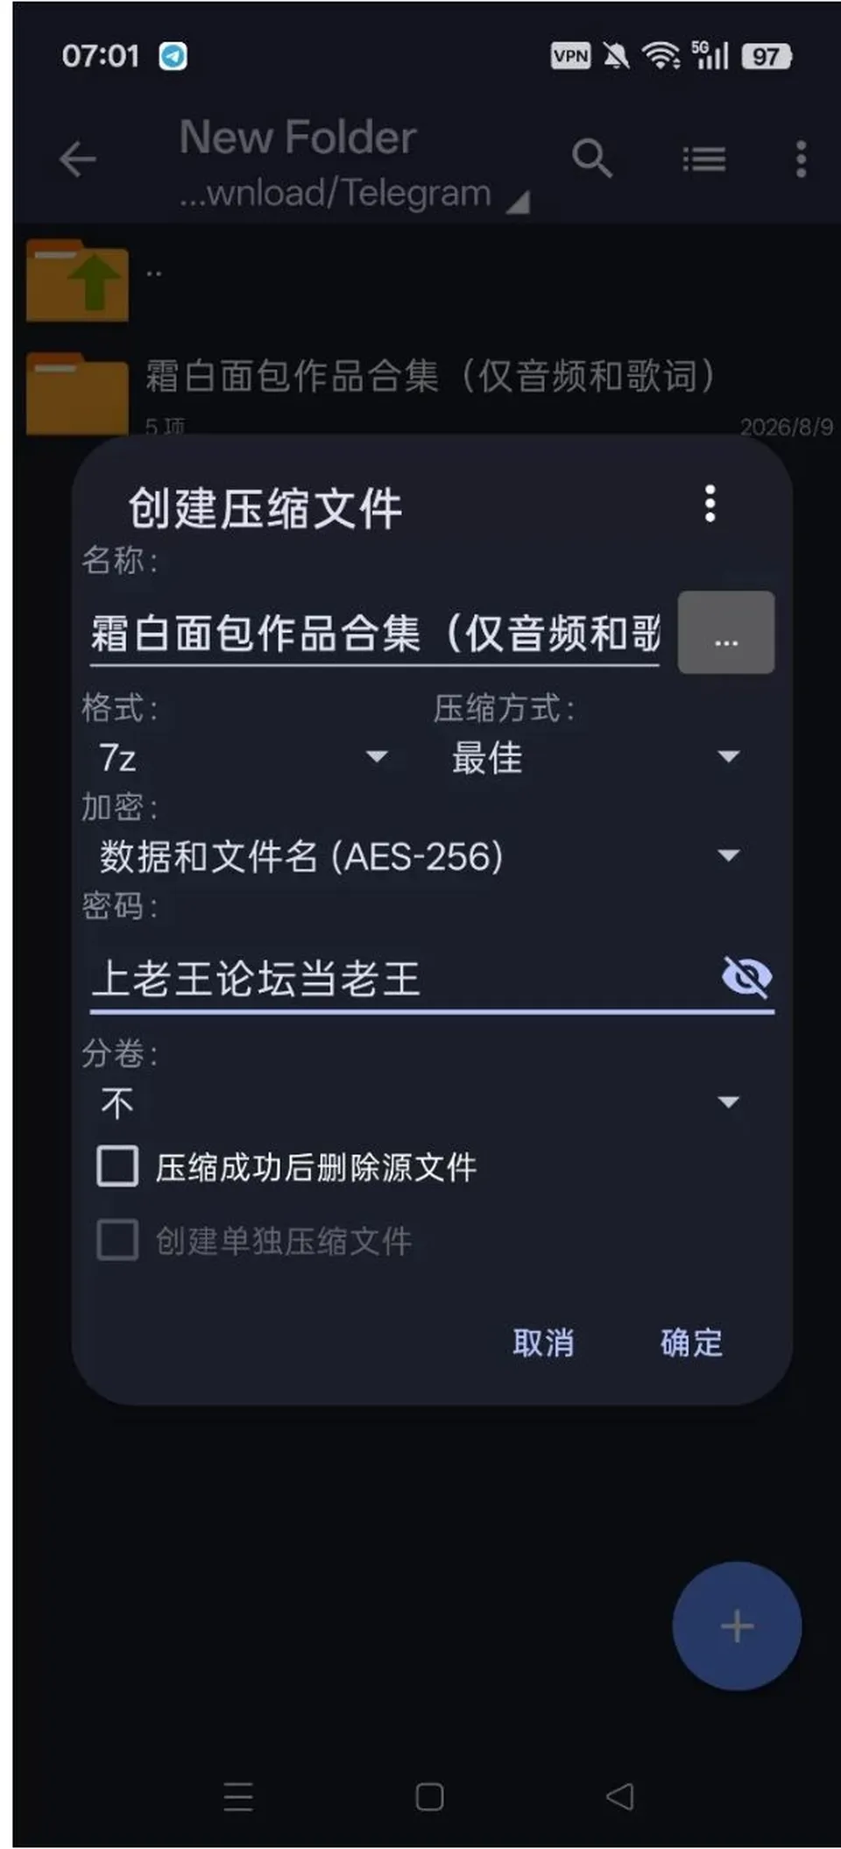This screenshot has width=841, height=1849.
Task: Tap the floating plus add button
Action: pos(737,1626)
